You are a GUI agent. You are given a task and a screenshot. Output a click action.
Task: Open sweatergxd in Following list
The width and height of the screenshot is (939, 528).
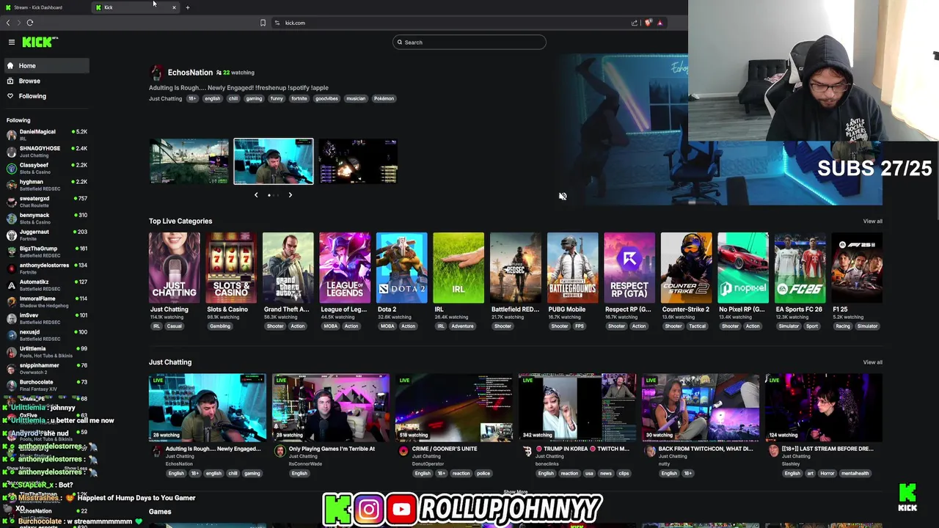[x=45, y=201]
